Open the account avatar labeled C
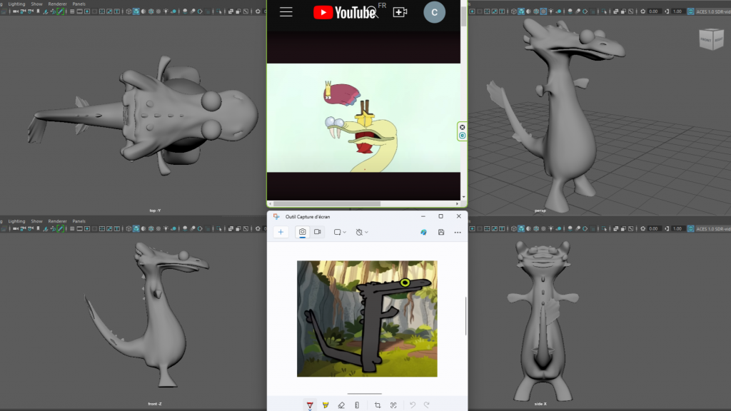Screen dimensions: 731x411 [x=434, y=12]
